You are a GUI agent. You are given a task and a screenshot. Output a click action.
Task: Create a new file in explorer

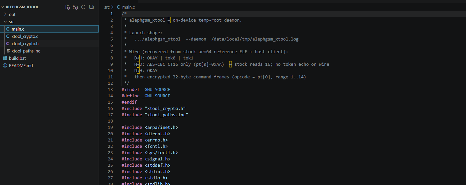[x=68, y=7]
